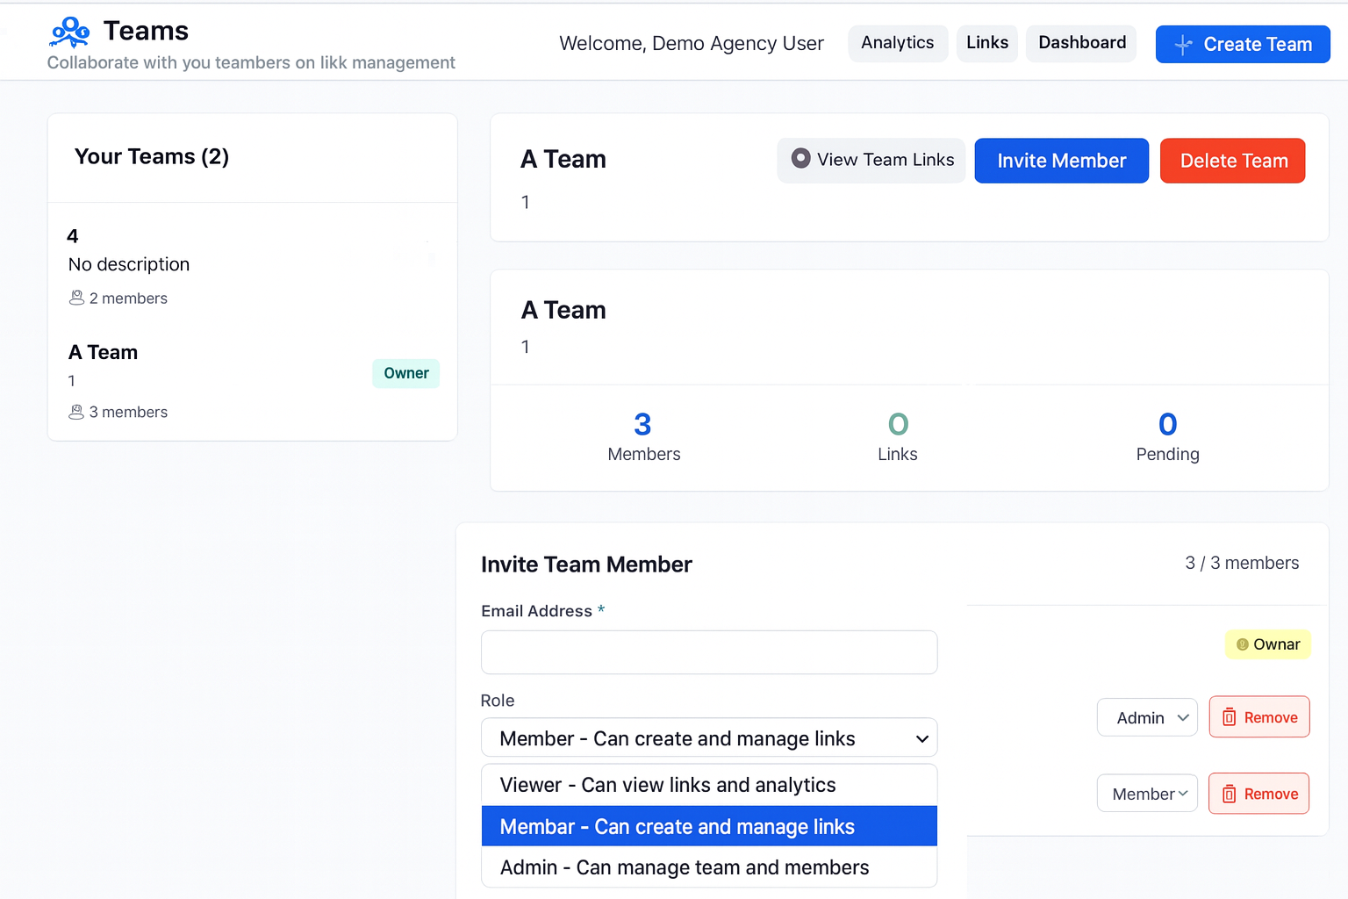Screen dimensions: 1348x899
Task: Click the Owner badge on A Team
Action: pos(406,373)
